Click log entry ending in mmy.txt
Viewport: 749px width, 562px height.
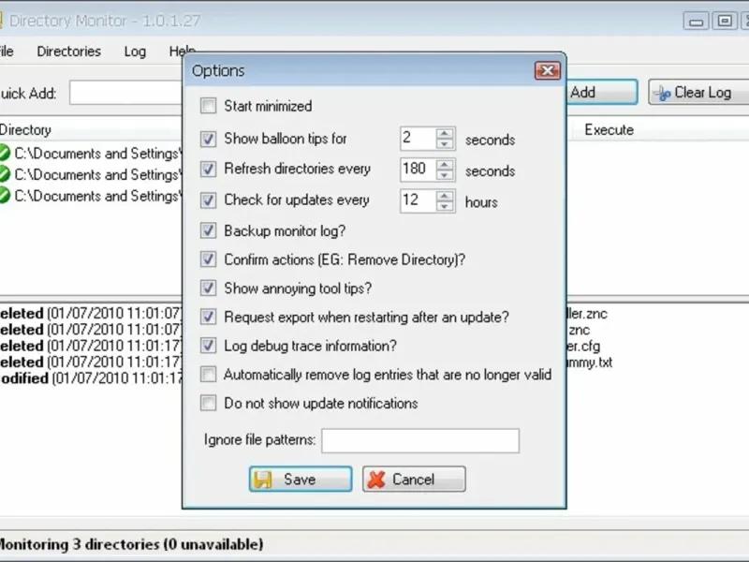point(589,362)
